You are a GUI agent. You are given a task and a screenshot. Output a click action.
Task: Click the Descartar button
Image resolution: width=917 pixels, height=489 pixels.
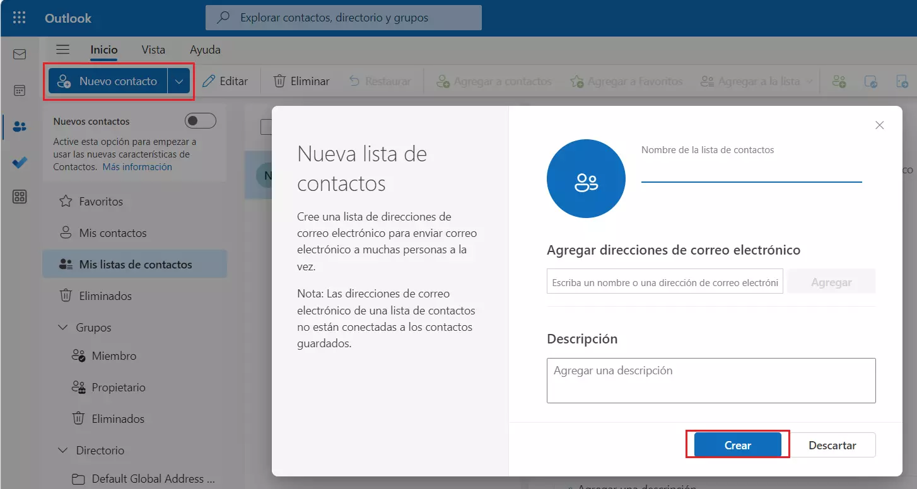(832, 445)
